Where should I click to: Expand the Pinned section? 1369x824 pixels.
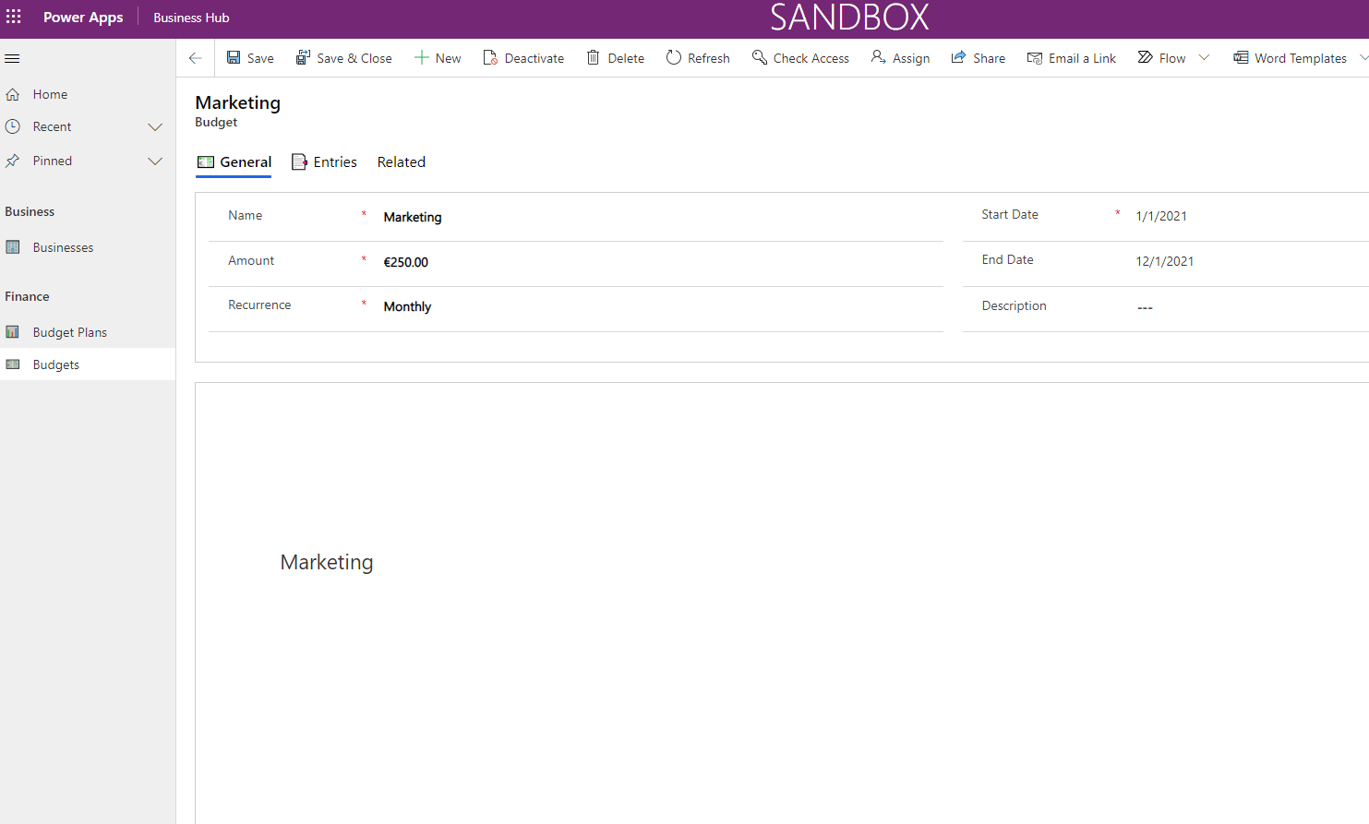(x=154, y=160)
